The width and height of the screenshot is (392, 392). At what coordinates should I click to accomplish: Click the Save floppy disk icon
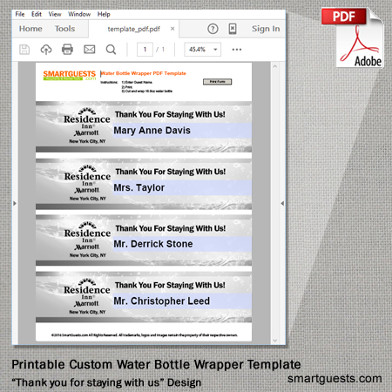pyautogui.click(x=24, y=50)
